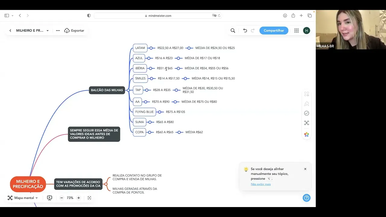Select the COPA topic box
The image size is (386, 217).
(x=140, y=132)
